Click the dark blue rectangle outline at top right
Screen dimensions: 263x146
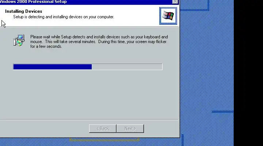195,5
